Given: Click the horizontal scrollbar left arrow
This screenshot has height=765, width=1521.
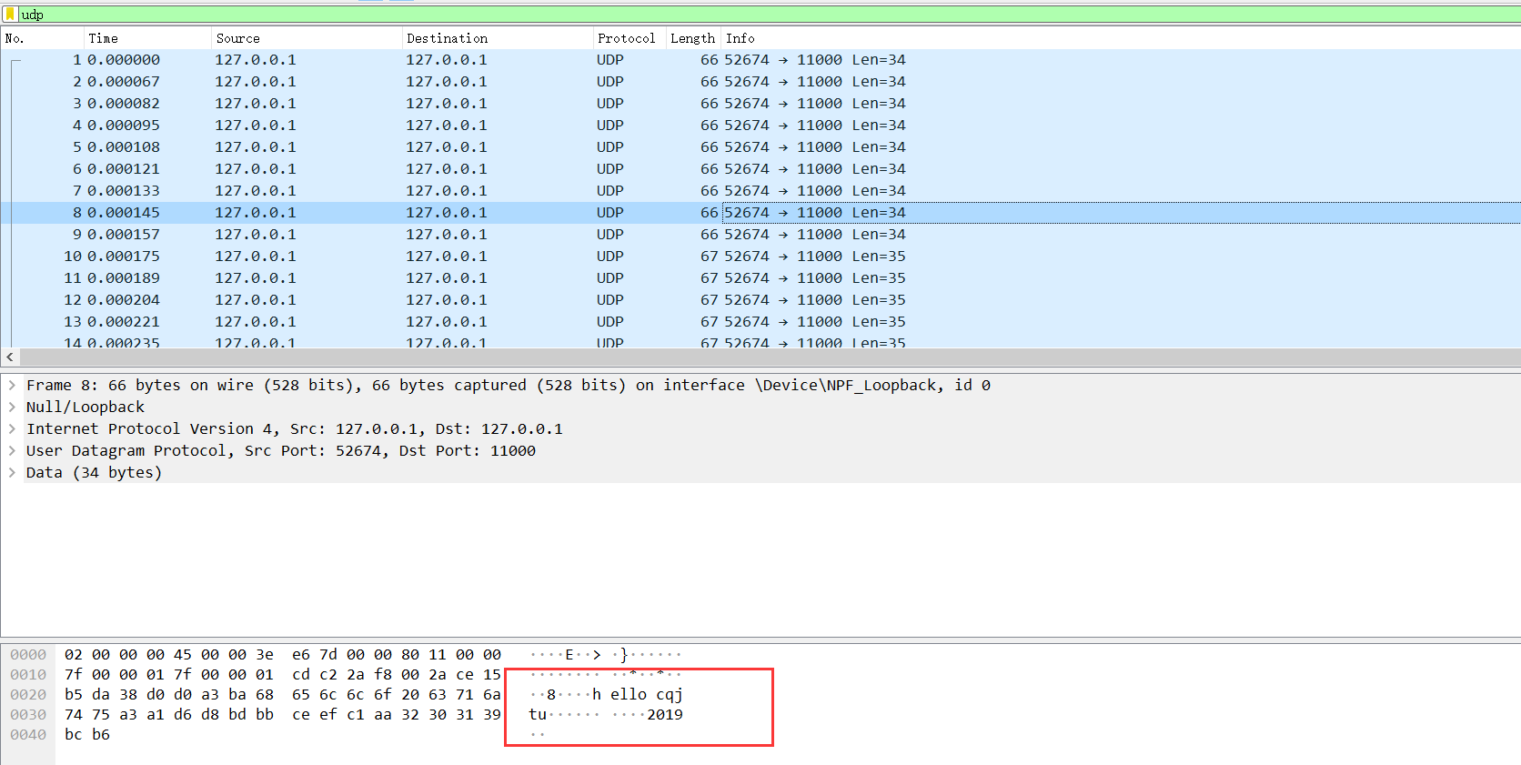Looking at the screenshot, I should [x=10, y=357].
